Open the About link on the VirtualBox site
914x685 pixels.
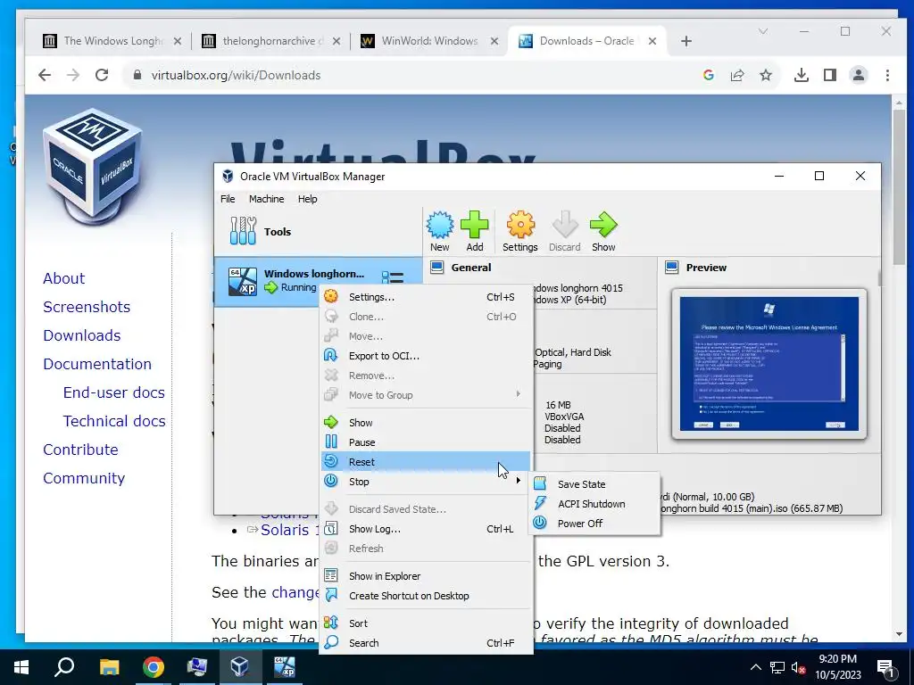[x=63, y=278]
